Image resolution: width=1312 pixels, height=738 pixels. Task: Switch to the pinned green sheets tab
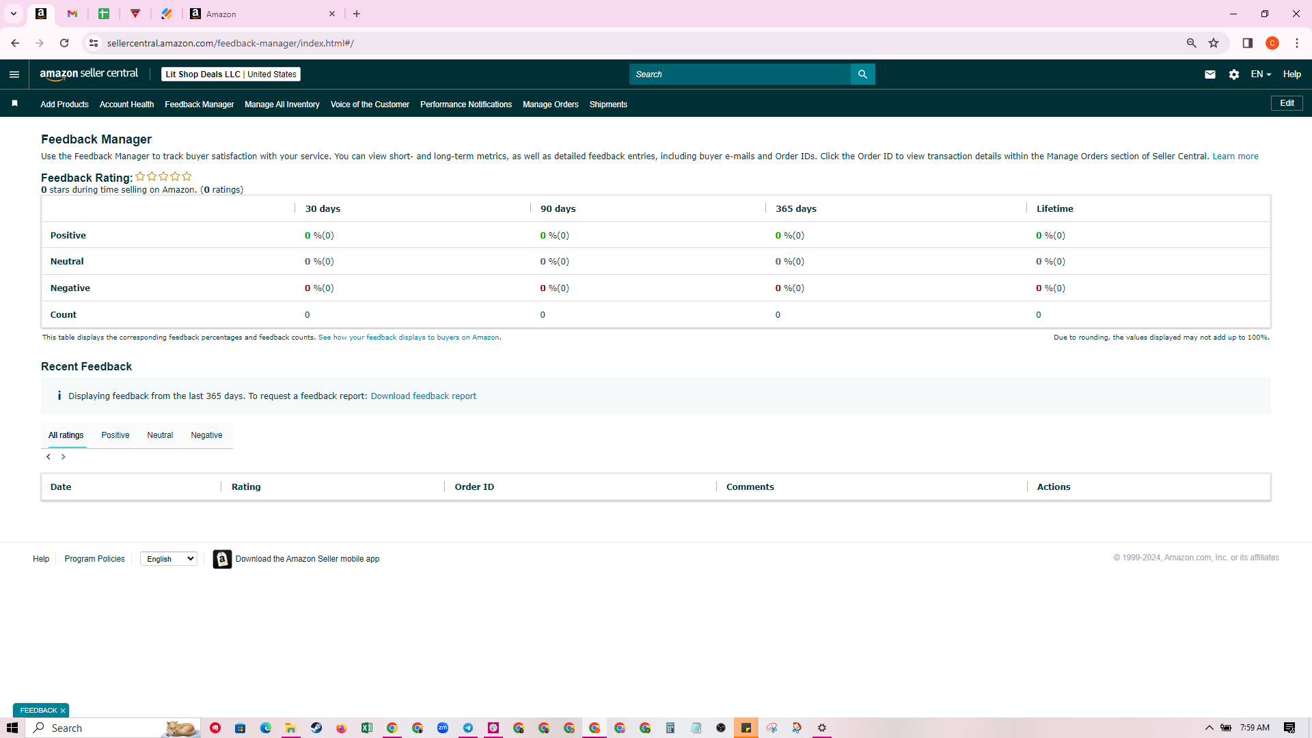104,14
